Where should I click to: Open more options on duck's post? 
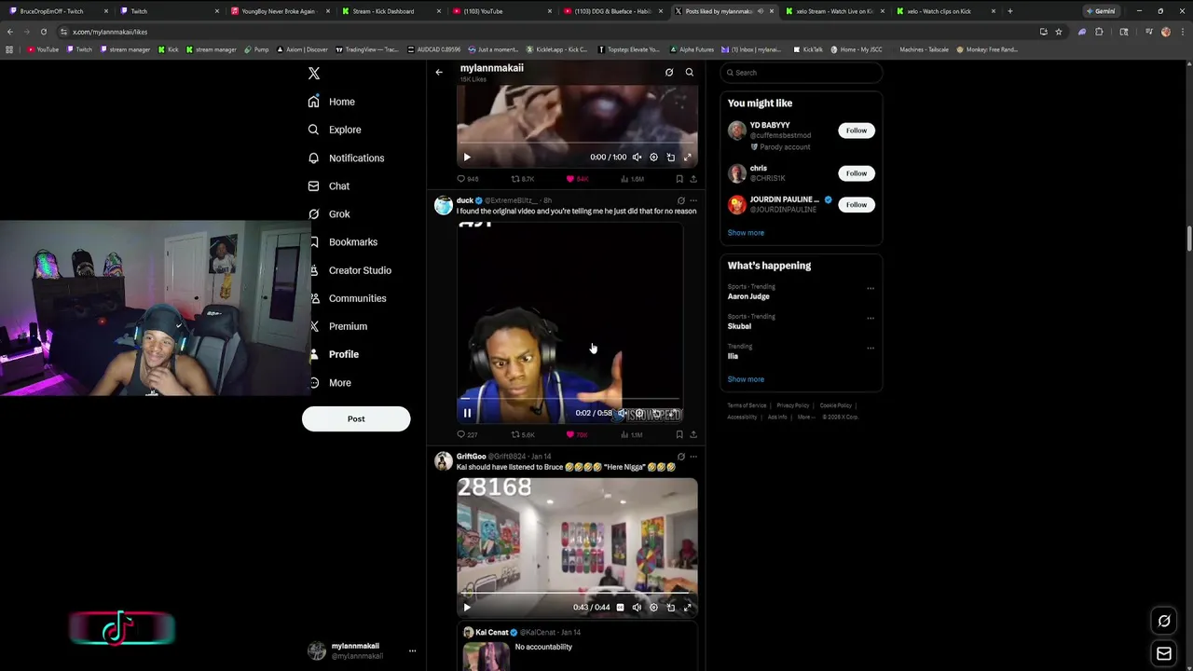pos(692,200)
